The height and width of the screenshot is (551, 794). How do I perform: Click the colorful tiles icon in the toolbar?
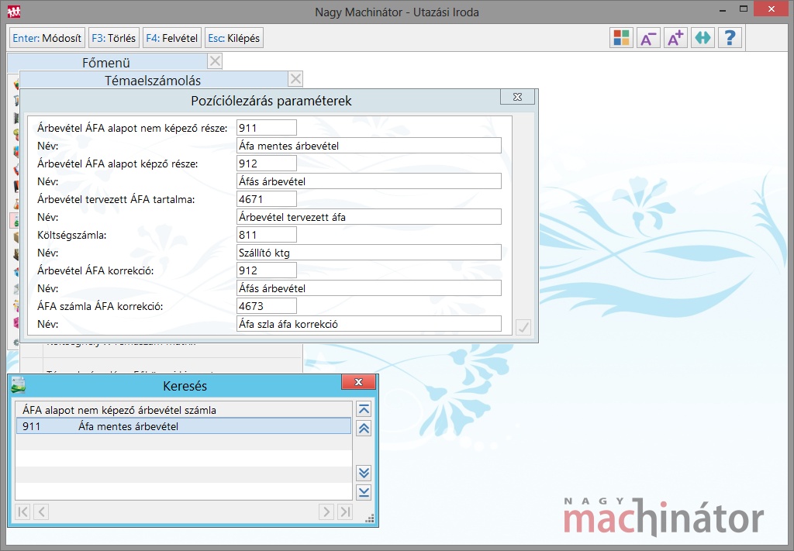[x=621, y=38]
